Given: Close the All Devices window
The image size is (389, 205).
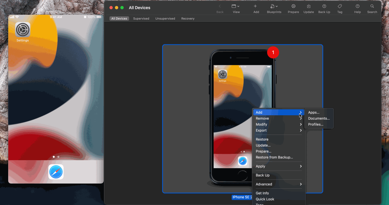Looking at the screenshot, I should tap(111, 8).
